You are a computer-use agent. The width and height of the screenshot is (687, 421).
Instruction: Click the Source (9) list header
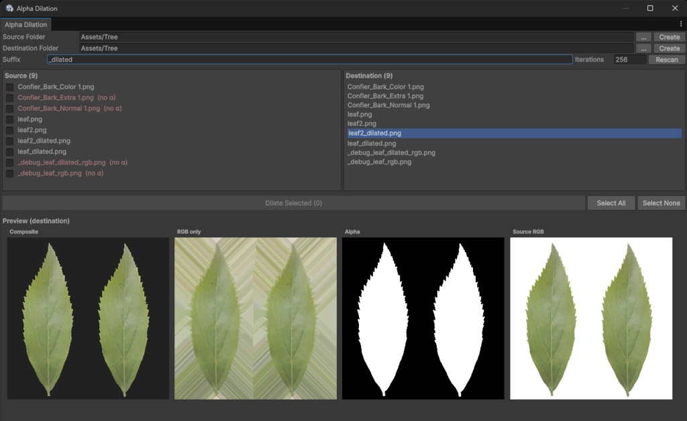click(21, 76)
